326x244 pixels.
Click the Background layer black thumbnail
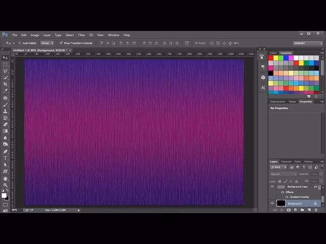[x=281, y=203]
